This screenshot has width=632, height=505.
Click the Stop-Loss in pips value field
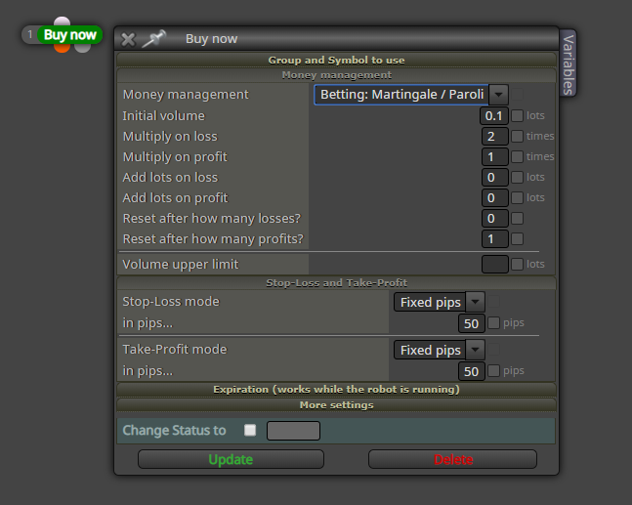click(472, 323)
